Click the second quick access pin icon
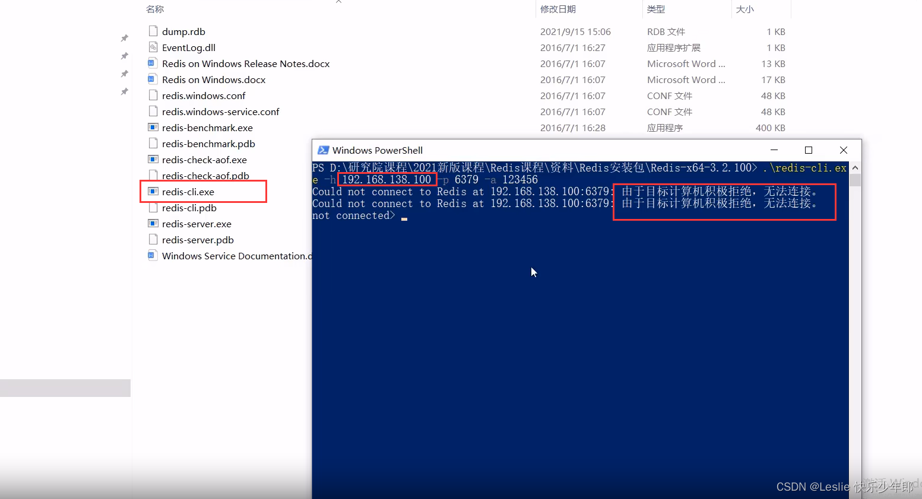This screenshot has height=499, width=922. (x=124, y=56)
